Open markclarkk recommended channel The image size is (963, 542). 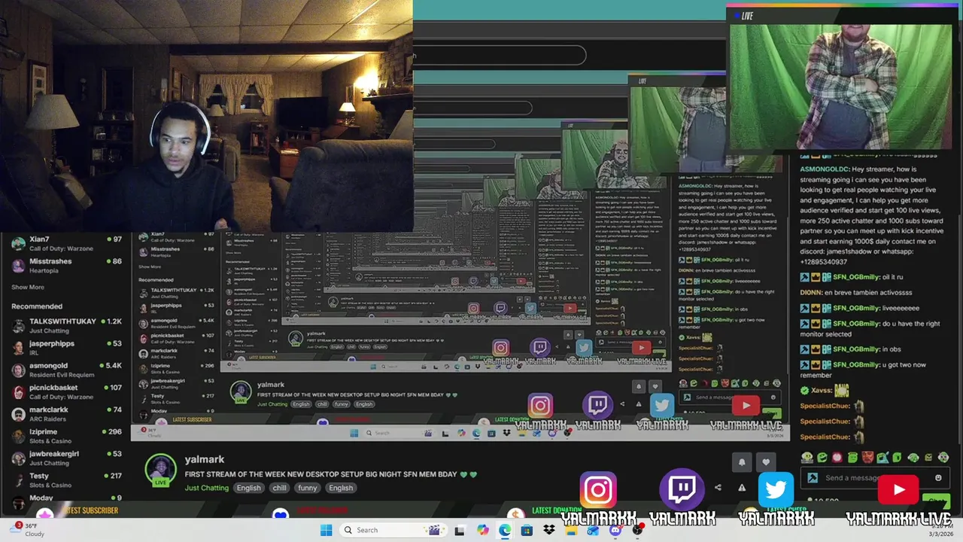pos(66,413)
